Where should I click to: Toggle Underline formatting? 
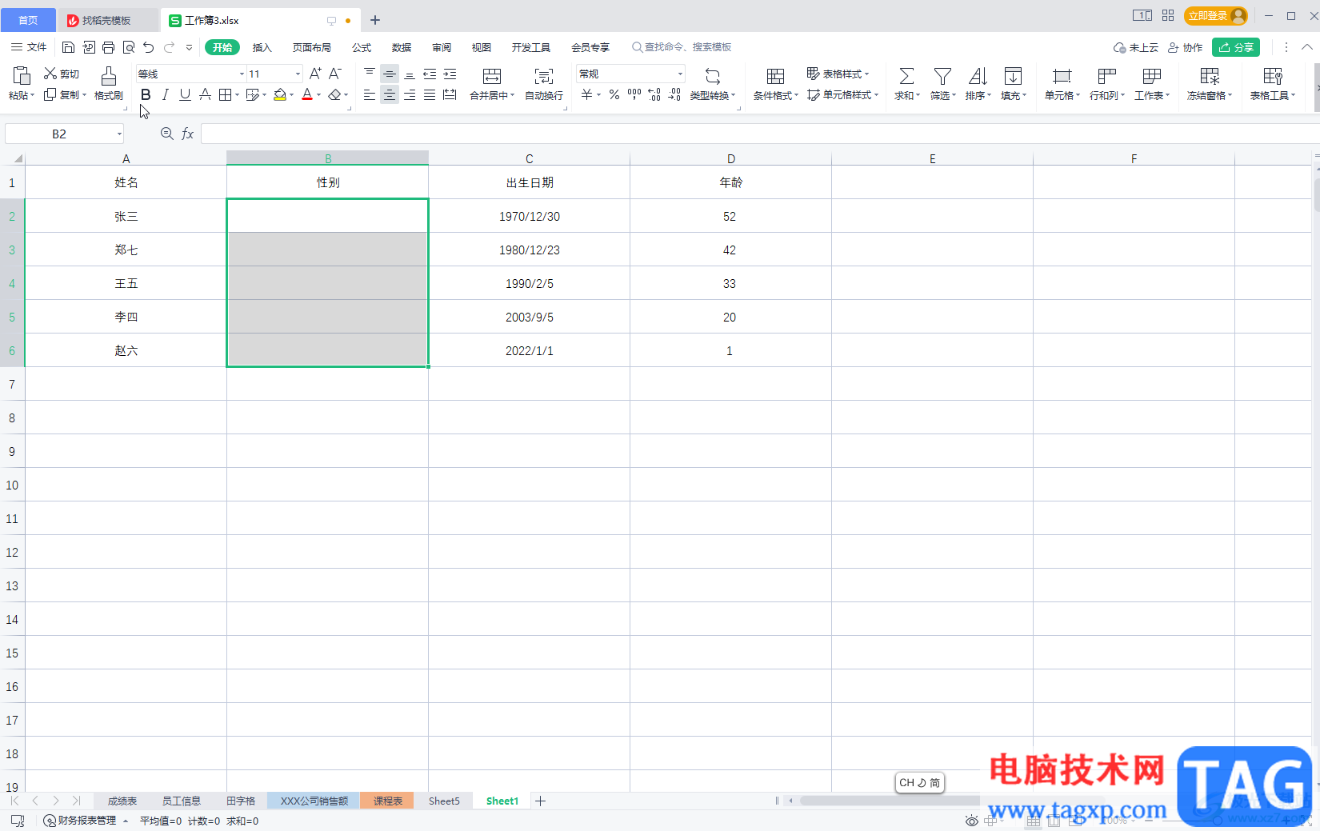point(185,94)
